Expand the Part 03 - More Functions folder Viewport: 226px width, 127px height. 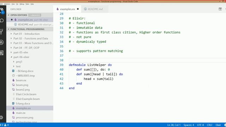(x=11, y=43)
